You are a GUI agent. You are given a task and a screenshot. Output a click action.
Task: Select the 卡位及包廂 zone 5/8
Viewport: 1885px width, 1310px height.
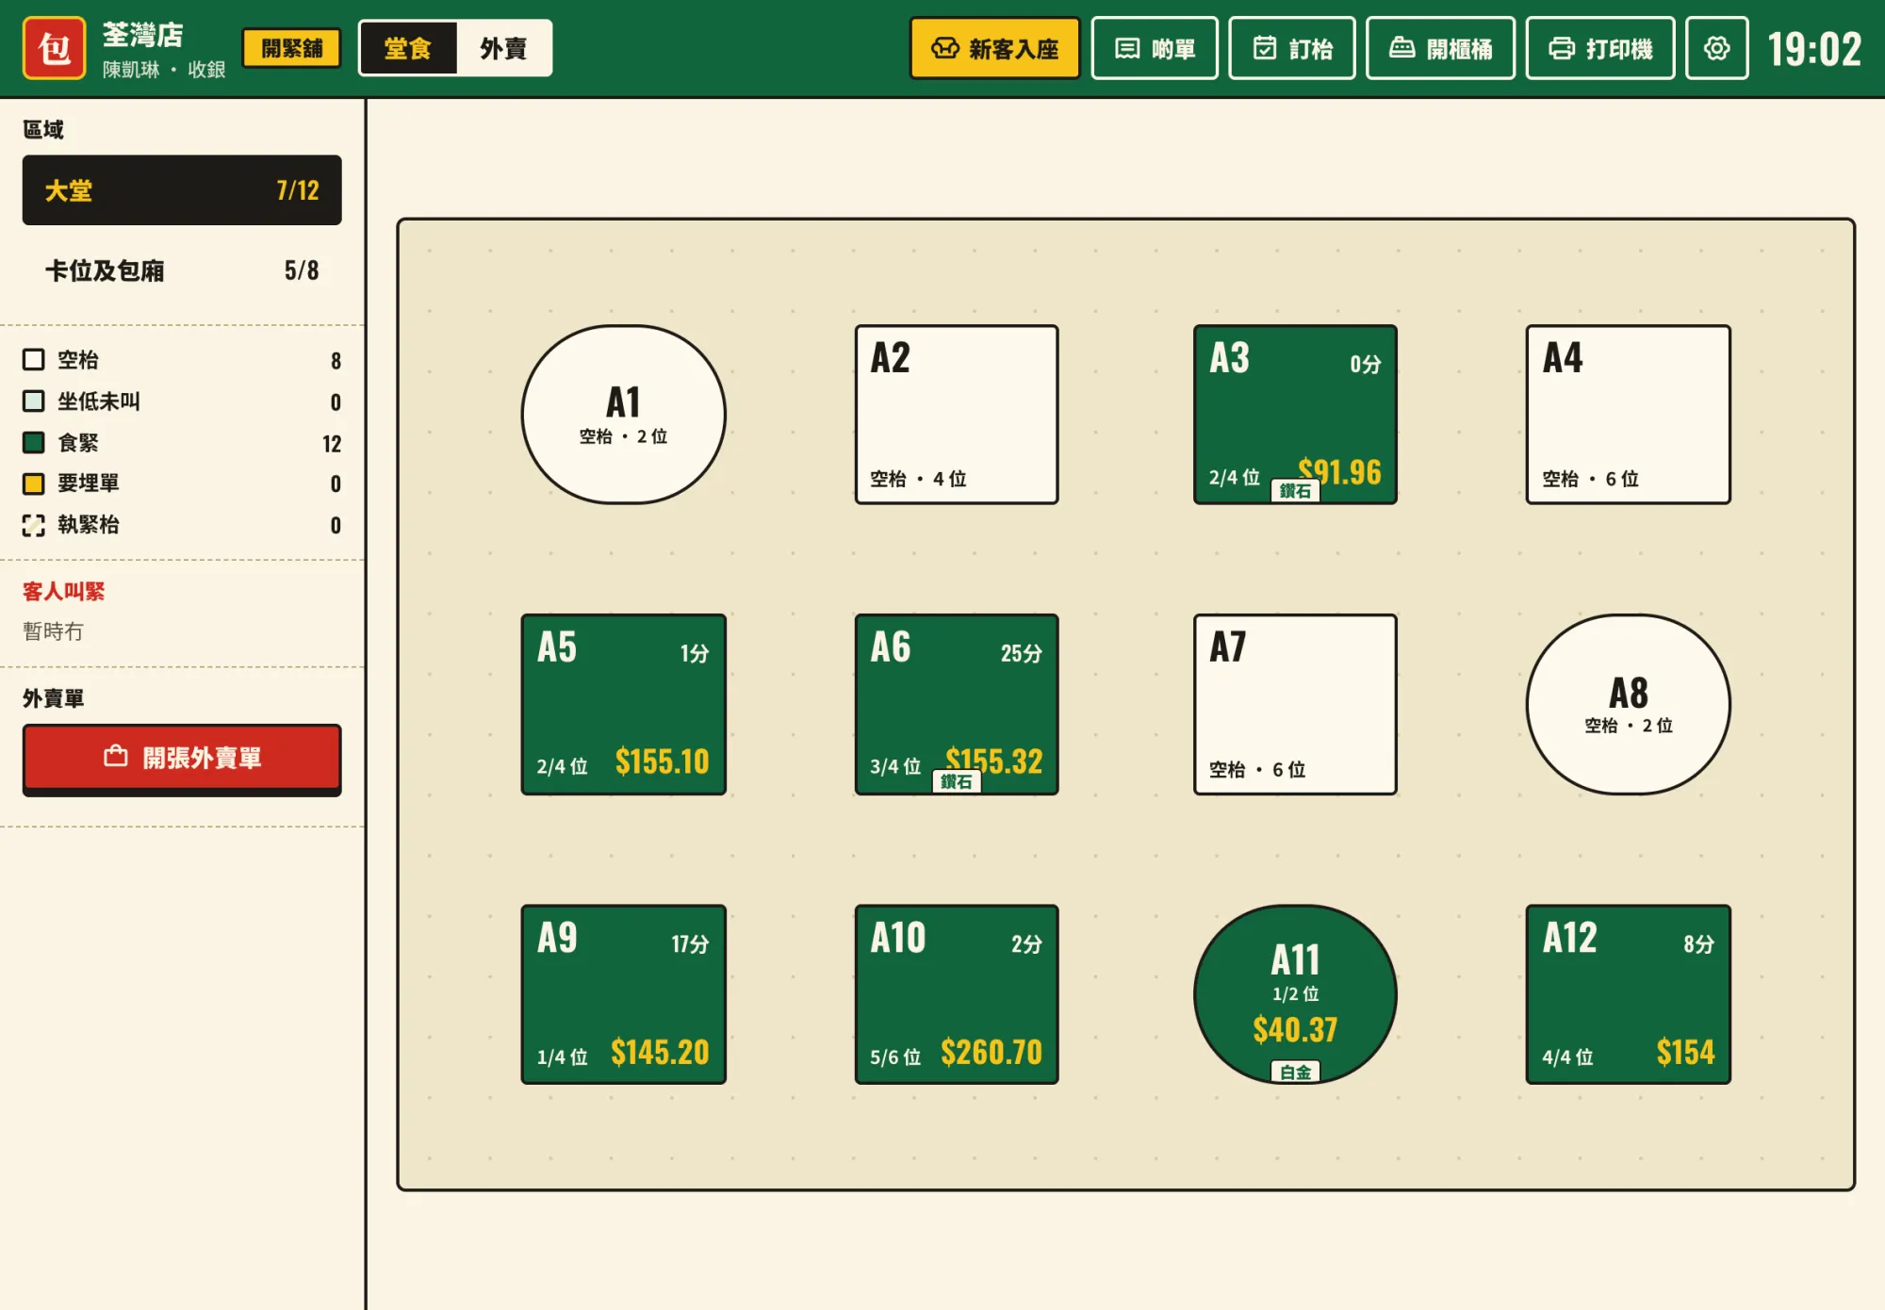click(182, 271)
